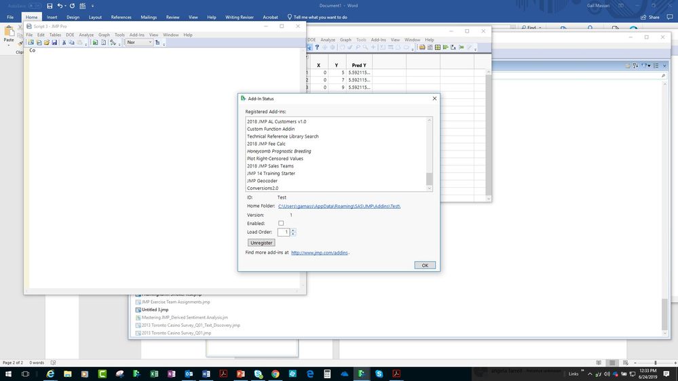Open the File Explorer taskbar icon
The height and width of the screenshot is (381, 678).
[x=67, y=374]
